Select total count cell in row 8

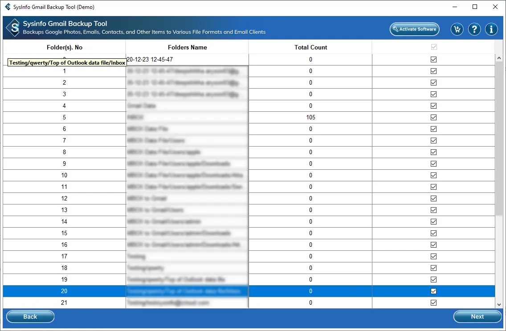(x=310, y=152)
